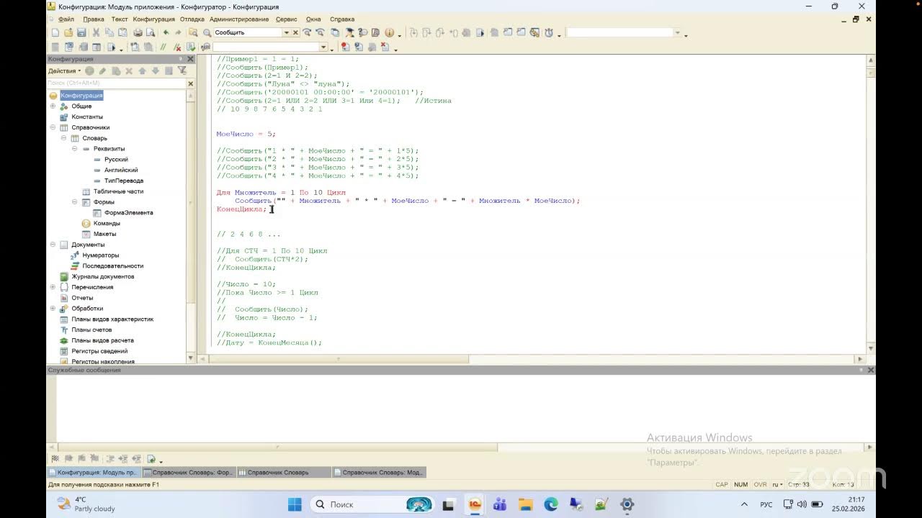Image resolution: width=922 pixels, height=518 pixels.
Task: Click the Print toolbar icon
Action: pos(137,32)
